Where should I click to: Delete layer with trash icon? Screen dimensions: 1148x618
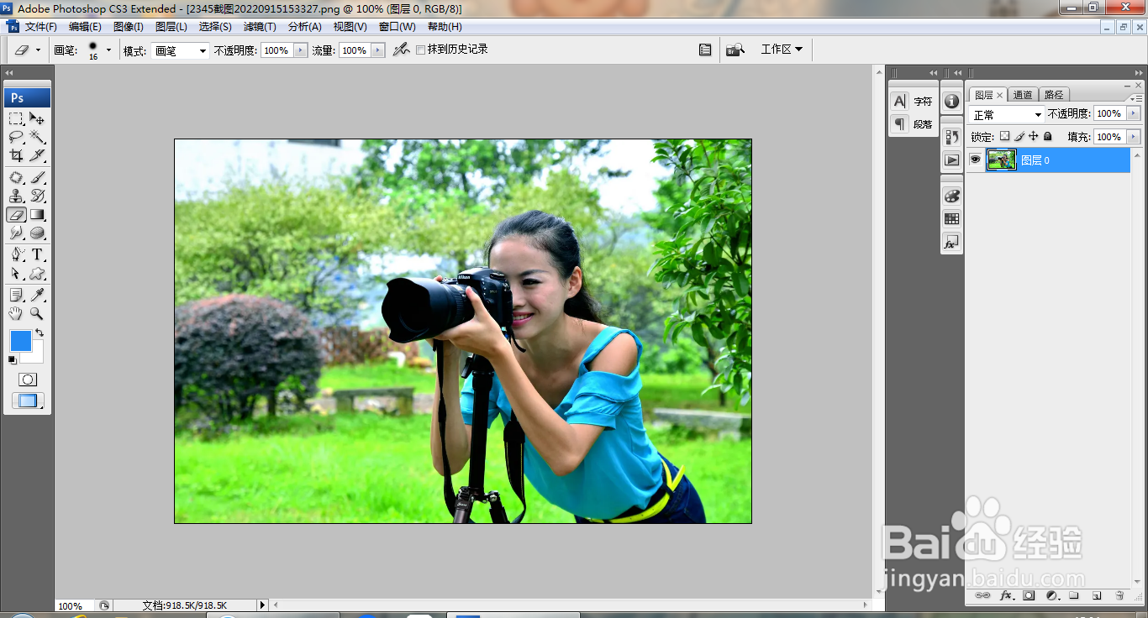click(x=1119, y=595)
